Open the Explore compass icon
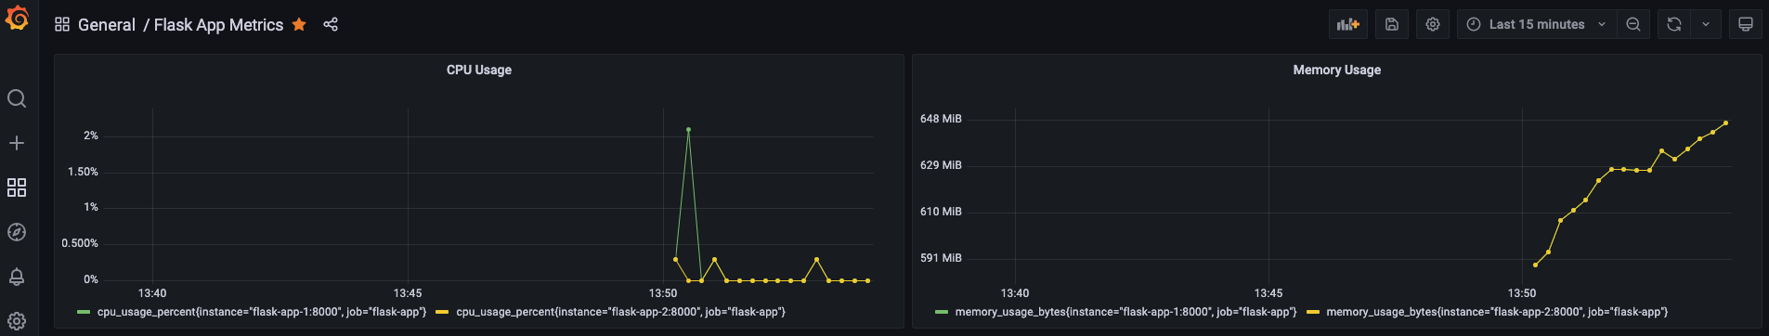The height and width of the screenshot is (336, 1769). coord(17,232)
